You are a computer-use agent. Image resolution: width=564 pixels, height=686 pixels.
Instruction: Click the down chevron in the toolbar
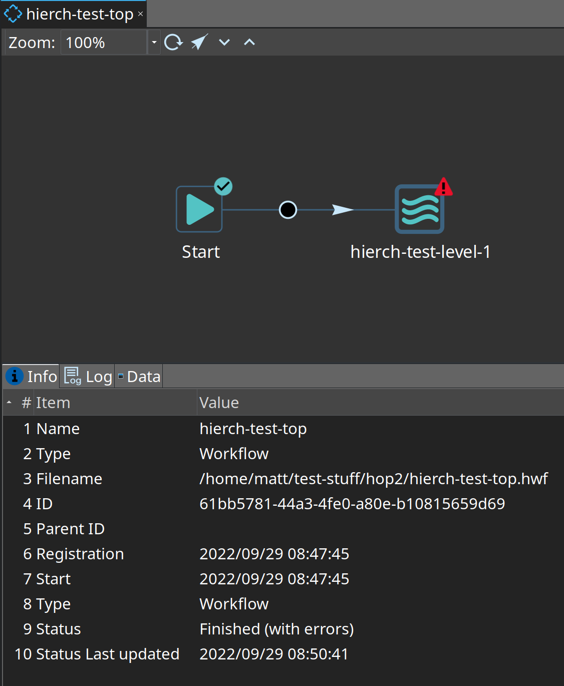[x=224, y=43]
